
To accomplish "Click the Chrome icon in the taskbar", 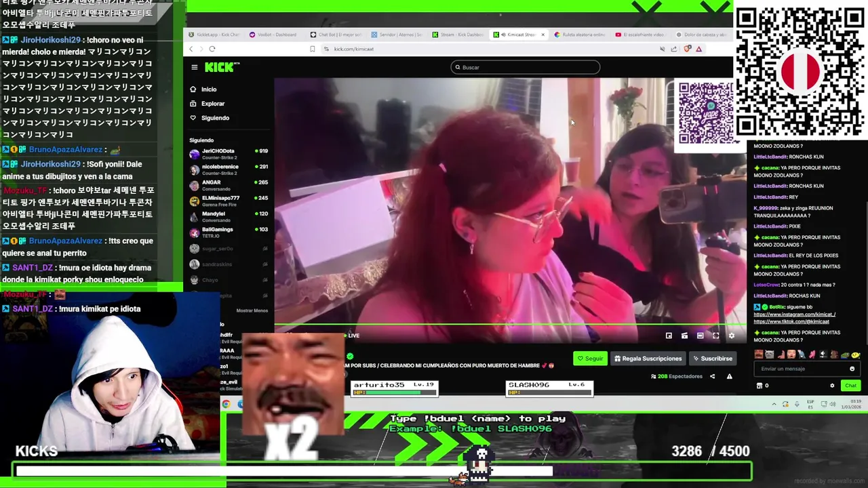I will click(x=226, y=405).
